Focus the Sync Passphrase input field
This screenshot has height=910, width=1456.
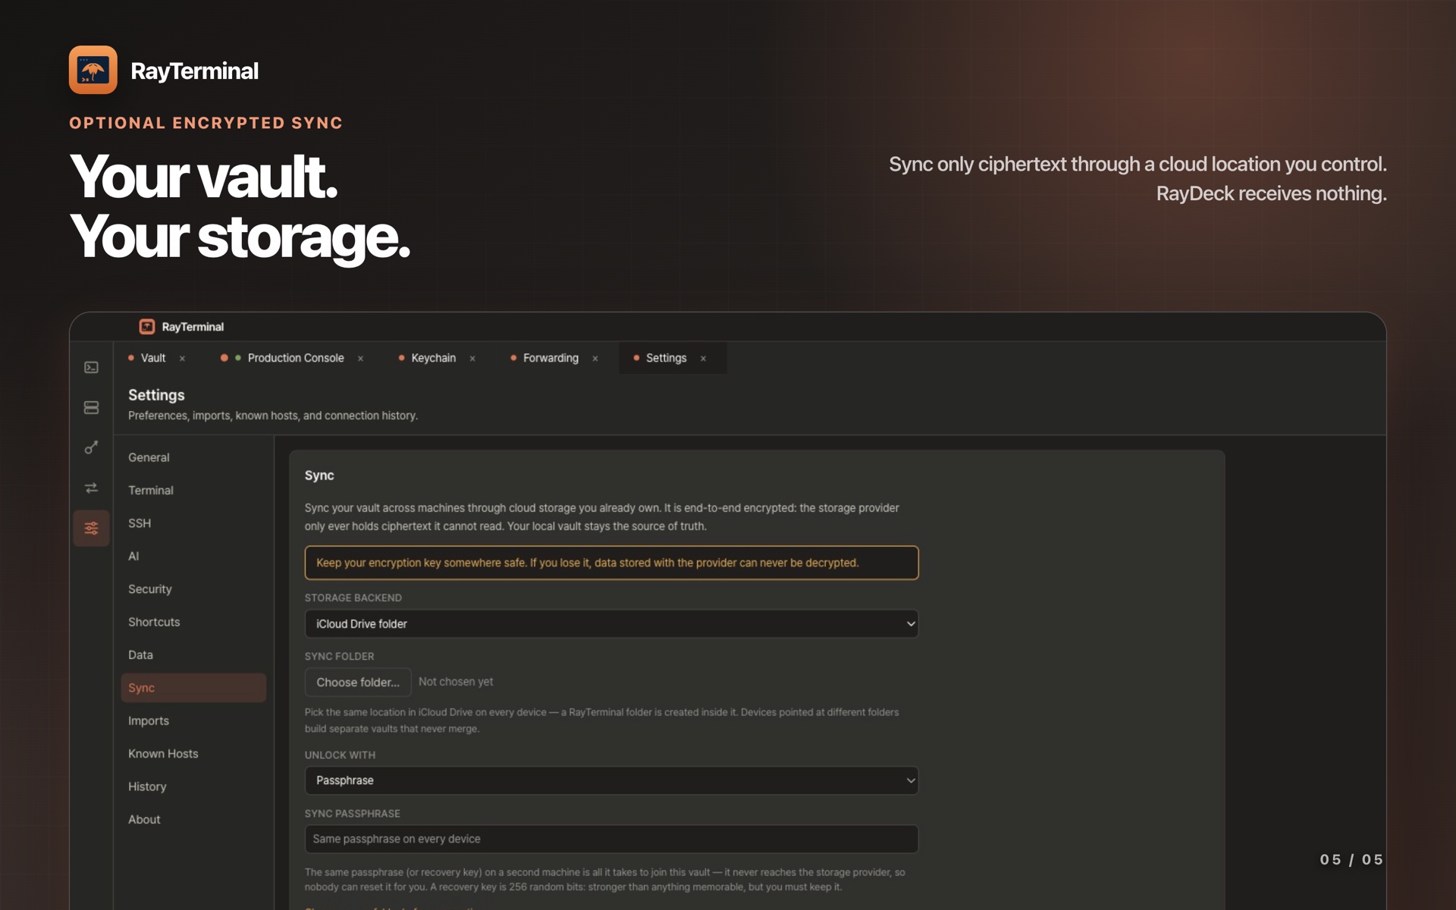[611, 839]
